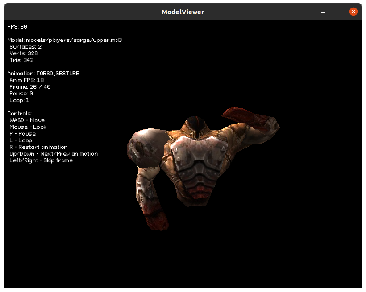Click the P - Pause hint
Screen dimensions: 366x292
click(23, 134)
